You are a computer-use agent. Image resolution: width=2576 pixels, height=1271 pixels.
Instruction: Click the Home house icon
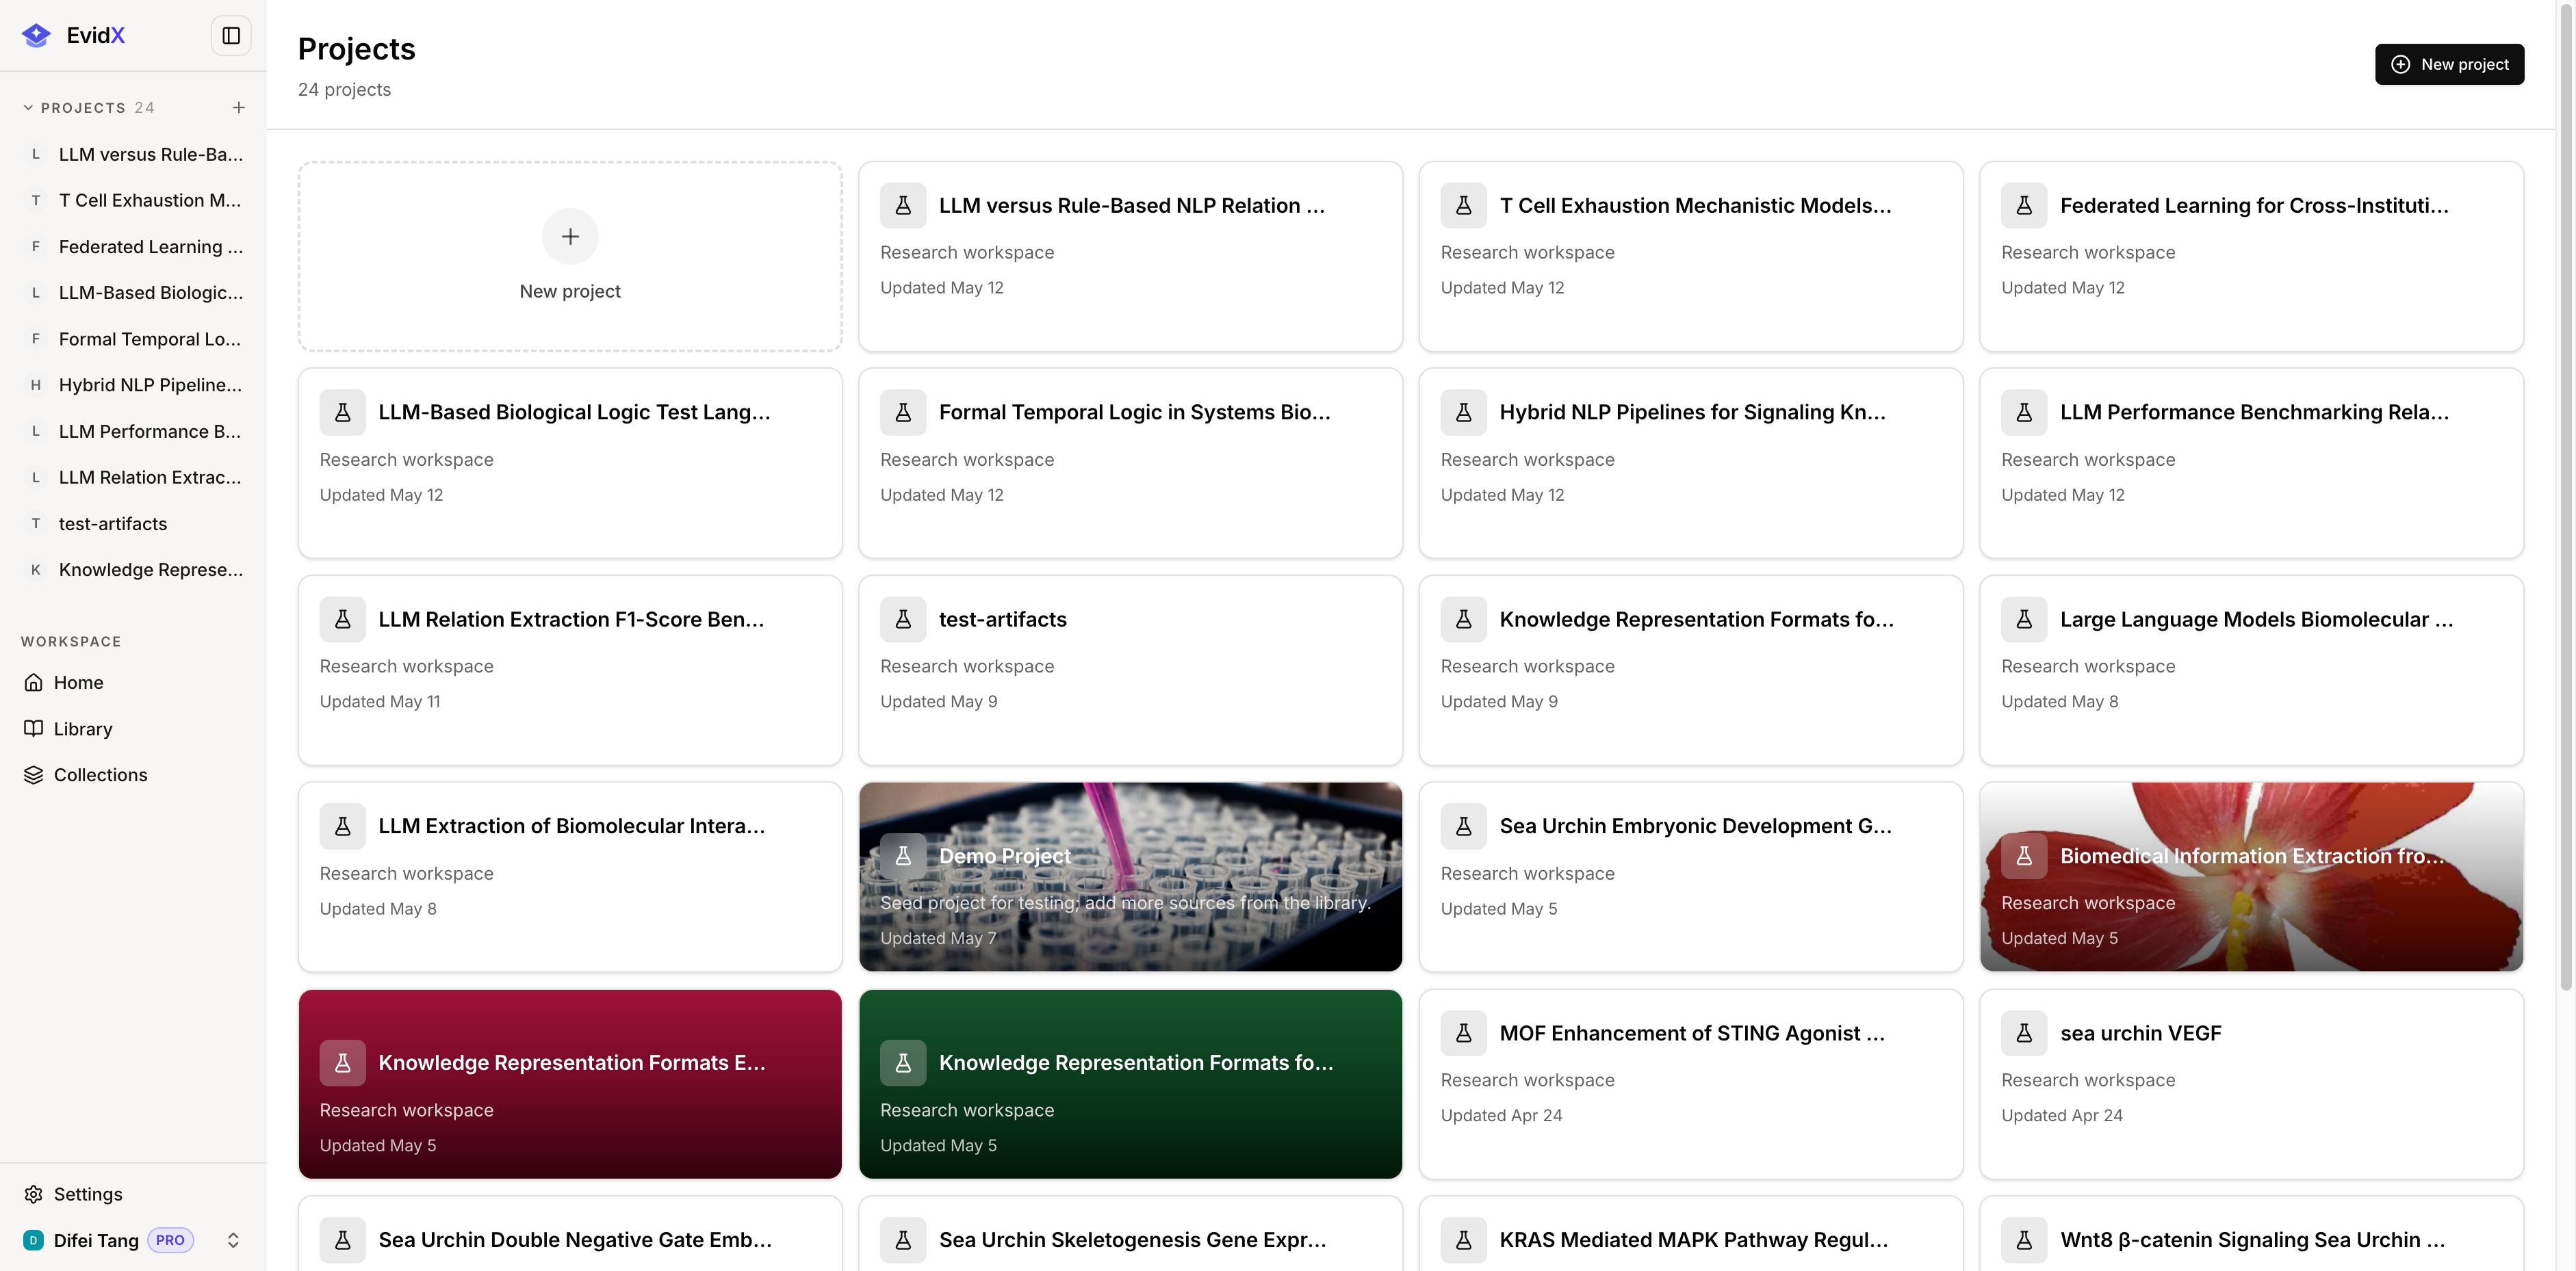[33, 683]
